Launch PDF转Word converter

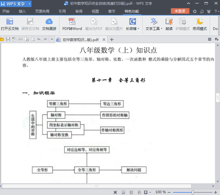pyautogui.click(x=72, y=24)
